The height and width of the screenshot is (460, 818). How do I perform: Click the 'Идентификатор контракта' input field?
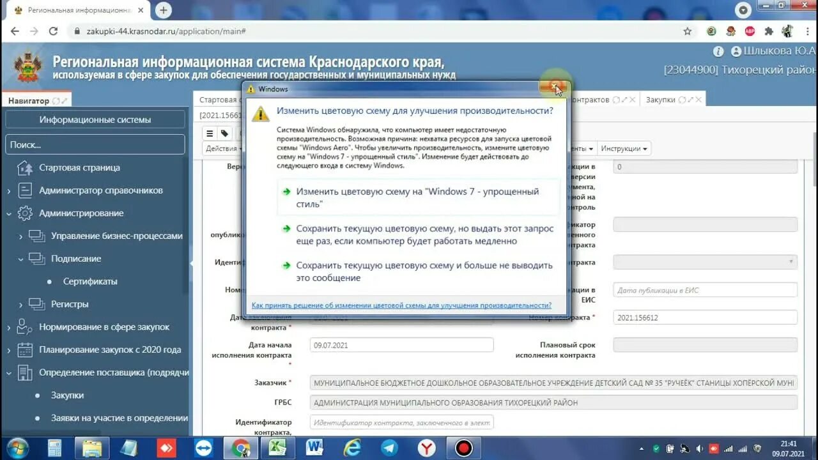tap(401, 422)
